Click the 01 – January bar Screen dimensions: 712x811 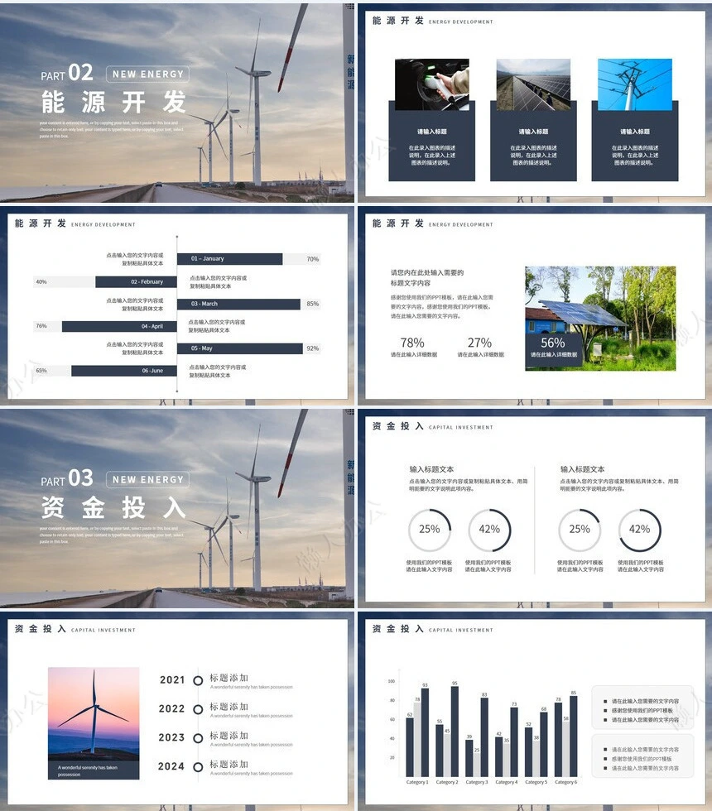click(229, 259)
